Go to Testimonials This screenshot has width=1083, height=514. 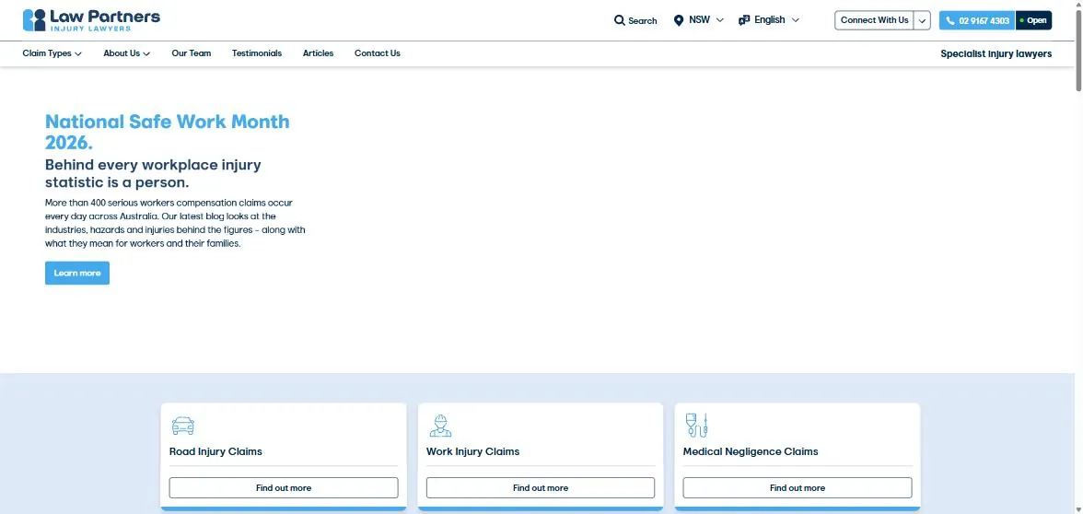[257, 53]
